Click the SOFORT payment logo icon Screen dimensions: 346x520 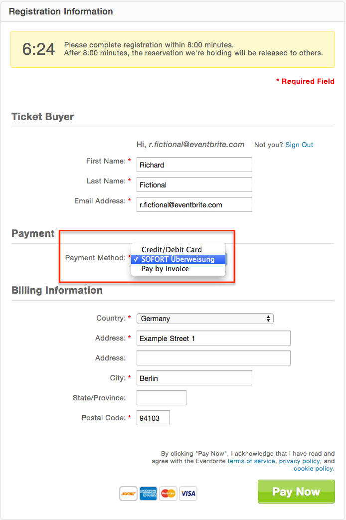[x=129, y=494]
